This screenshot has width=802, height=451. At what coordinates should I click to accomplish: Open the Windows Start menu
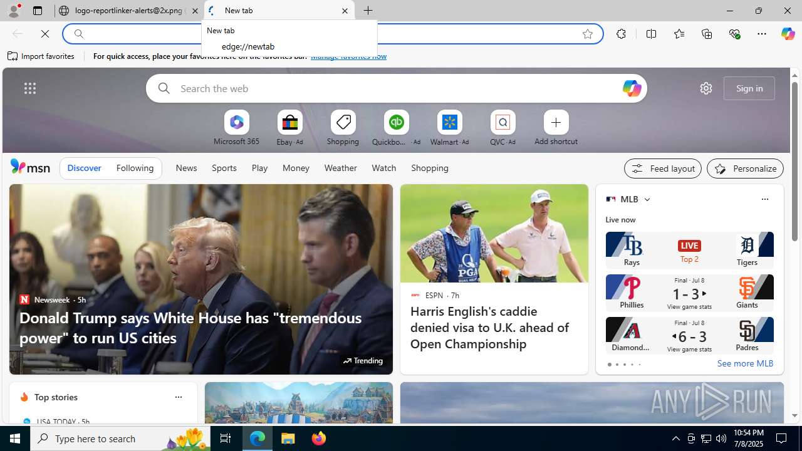pos(15,438)
